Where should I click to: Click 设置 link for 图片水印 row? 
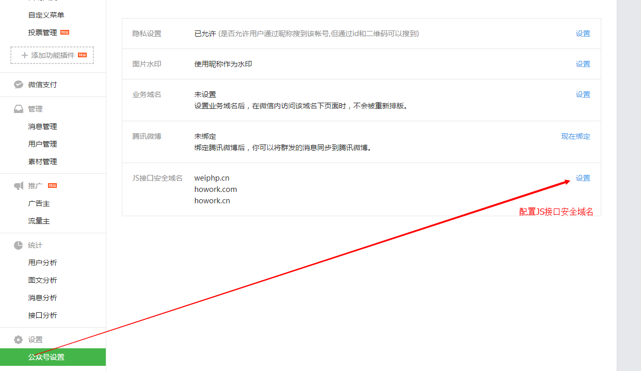(x=583, y=64)
